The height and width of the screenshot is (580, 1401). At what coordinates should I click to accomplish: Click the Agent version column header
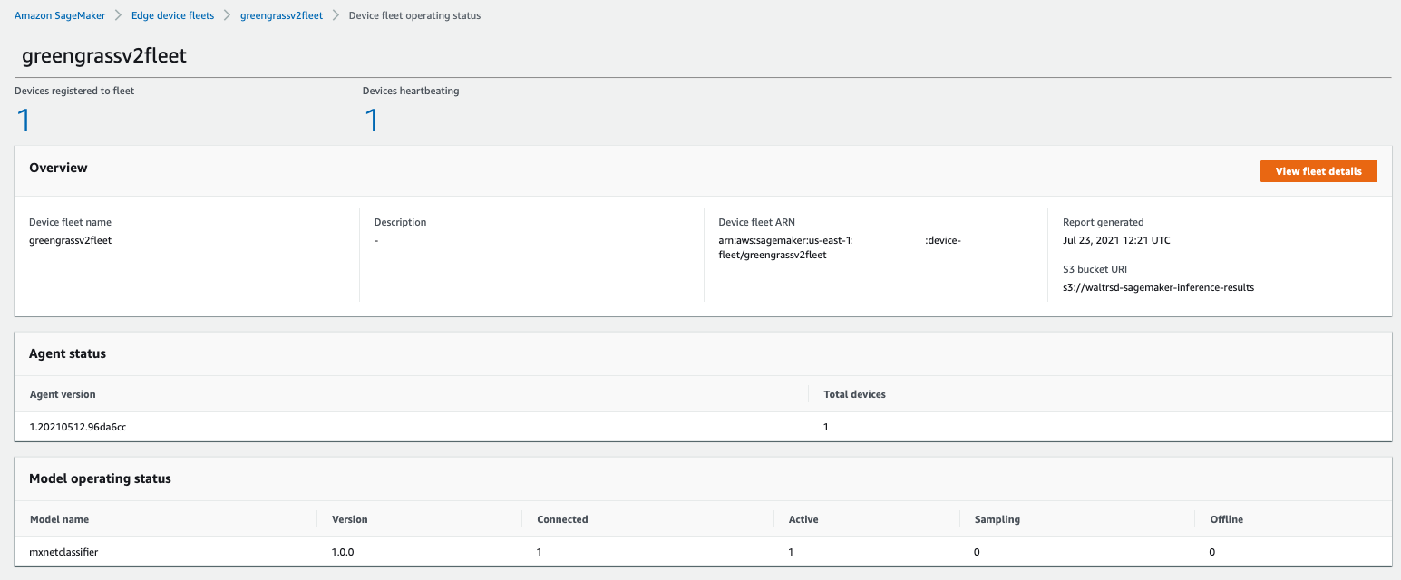(x=63, y=394)
